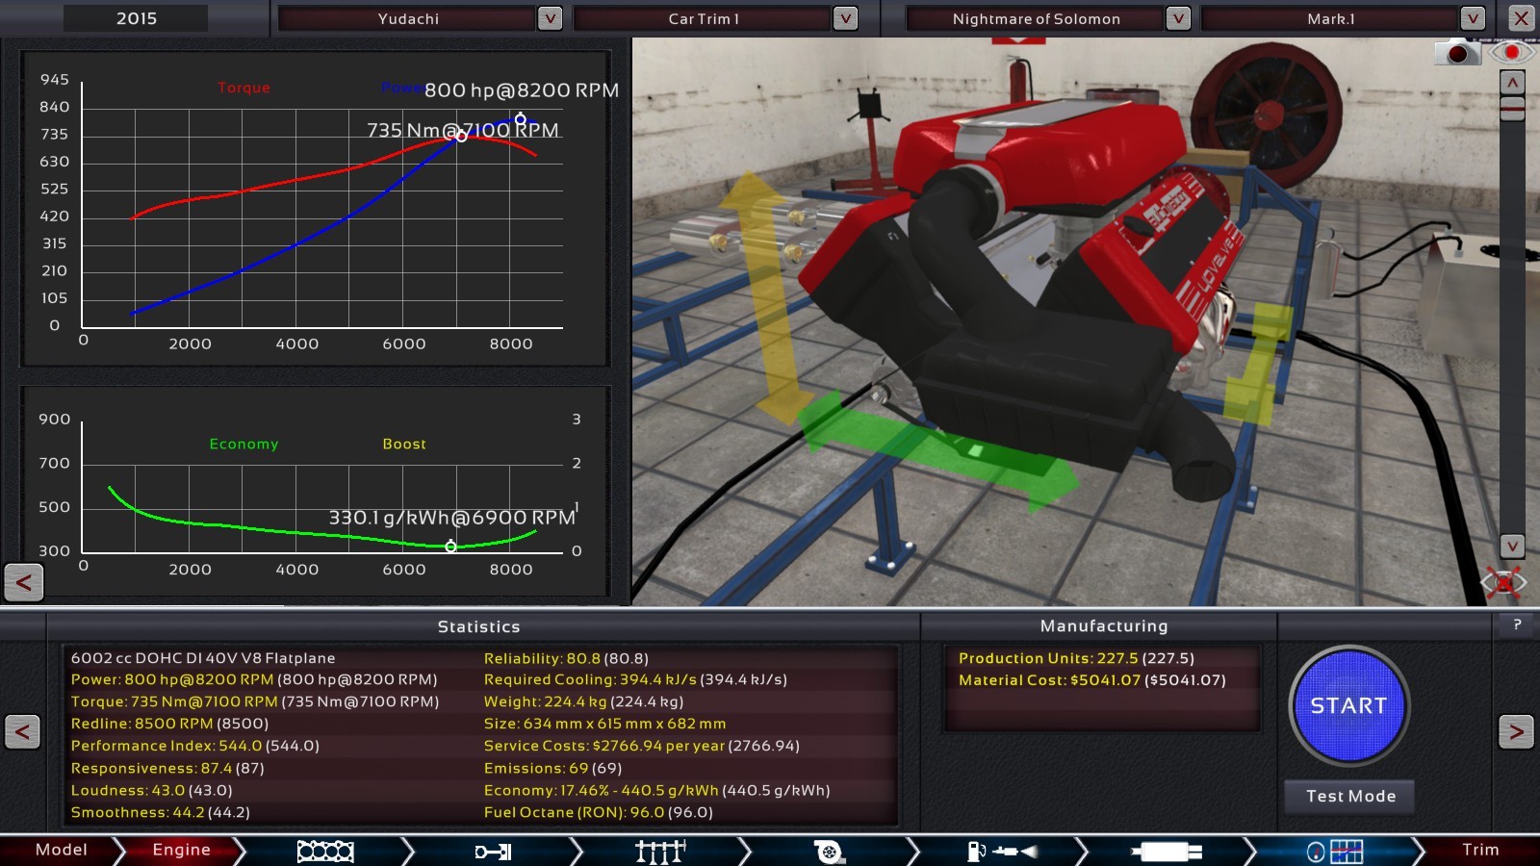Go to the piston and conrod step icon
The image size is (1540, 866).
493,851
